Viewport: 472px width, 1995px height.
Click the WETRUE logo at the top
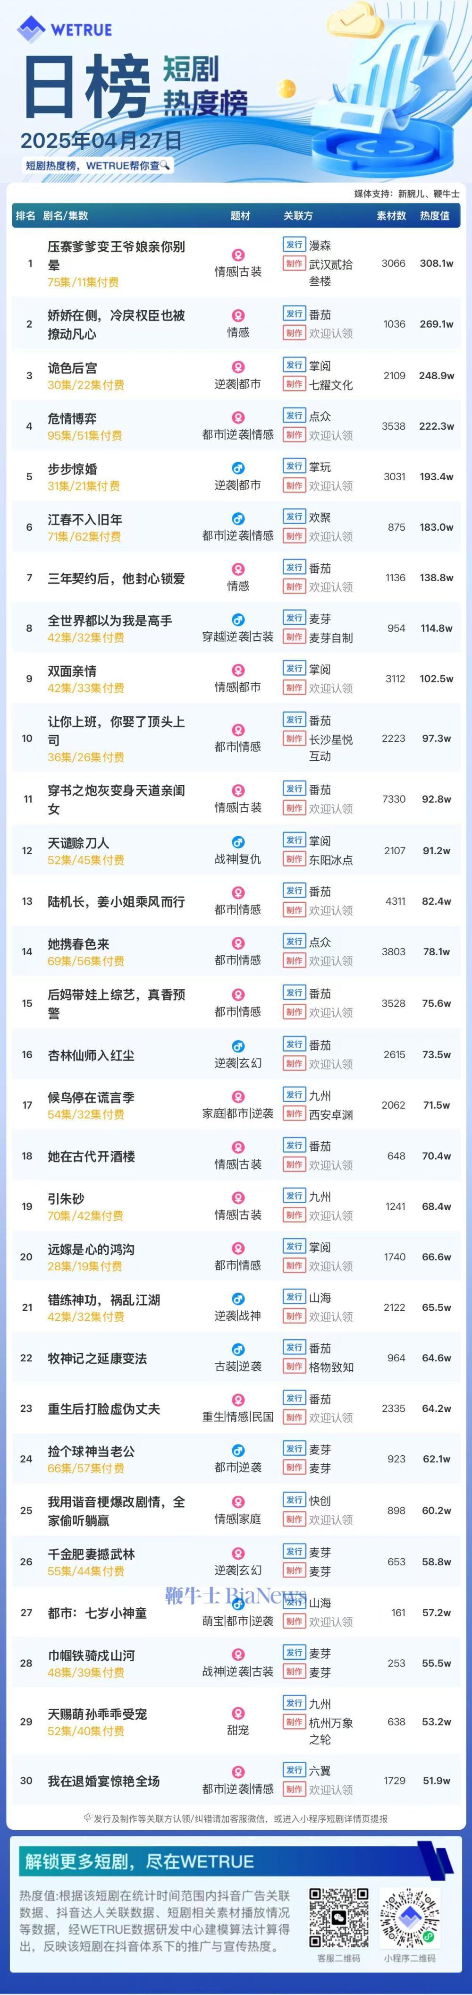[65, 29]
